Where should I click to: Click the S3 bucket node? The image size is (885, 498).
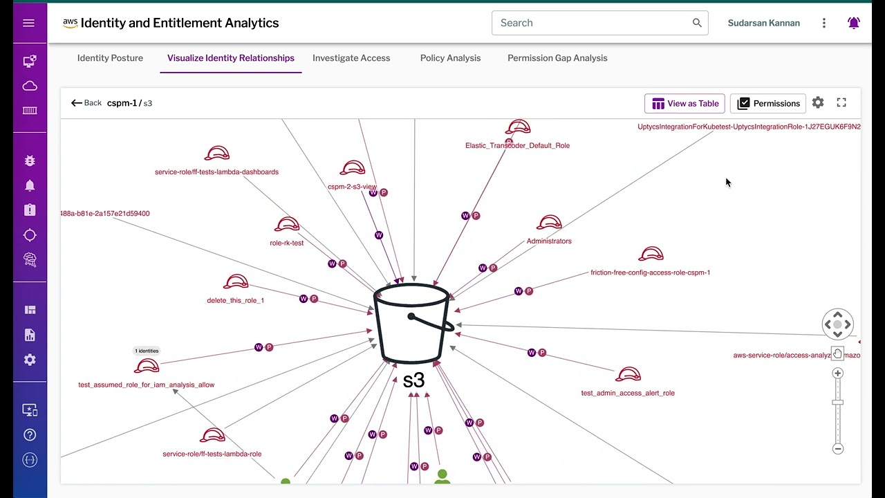413,324
